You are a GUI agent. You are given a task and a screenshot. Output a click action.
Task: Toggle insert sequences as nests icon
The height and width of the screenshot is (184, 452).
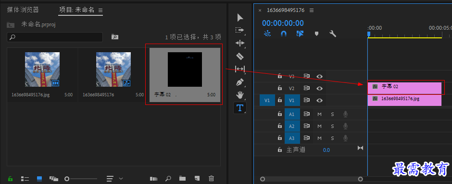[x=267, y=34]
